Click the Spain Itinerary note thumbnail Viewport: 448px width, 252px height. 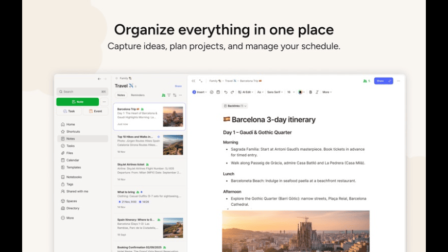[173, 228]
